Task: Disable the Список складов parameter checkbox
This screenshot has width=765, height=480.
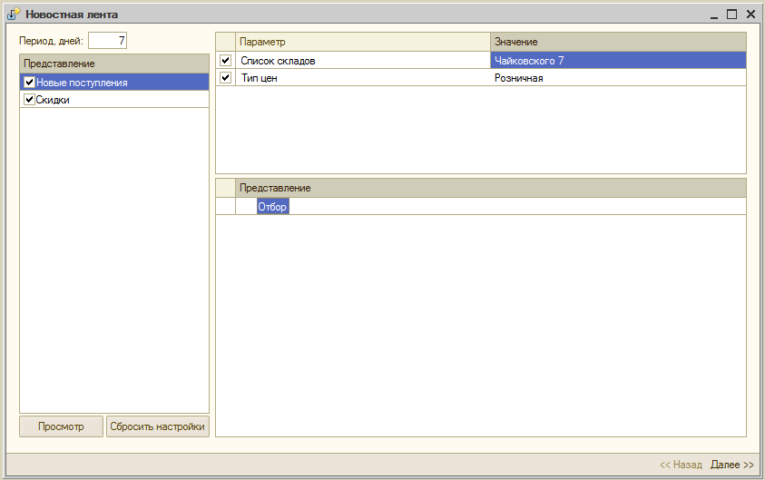Action: click(x=225, y=61)
